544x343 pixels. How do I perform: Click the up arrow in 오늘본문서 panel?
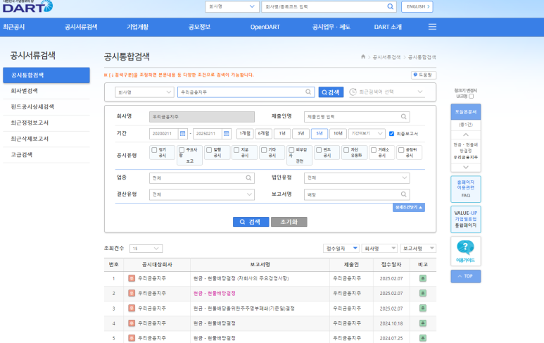pyautogui.click(x=466, y=135)
